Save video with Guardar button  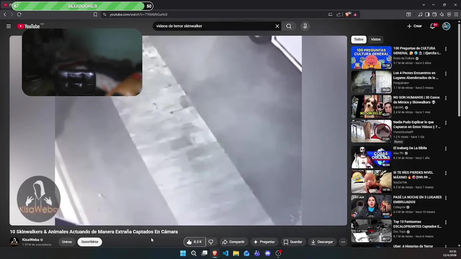(293, 242)
